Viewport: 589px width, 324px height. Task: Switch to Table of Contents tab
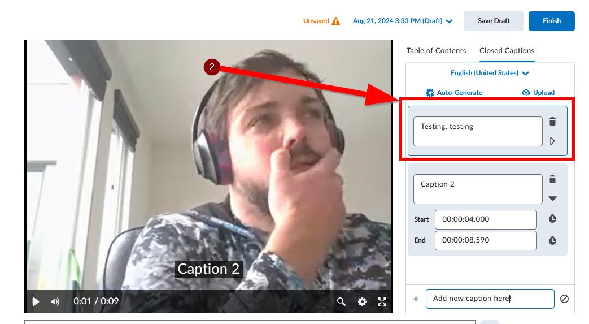436,51
